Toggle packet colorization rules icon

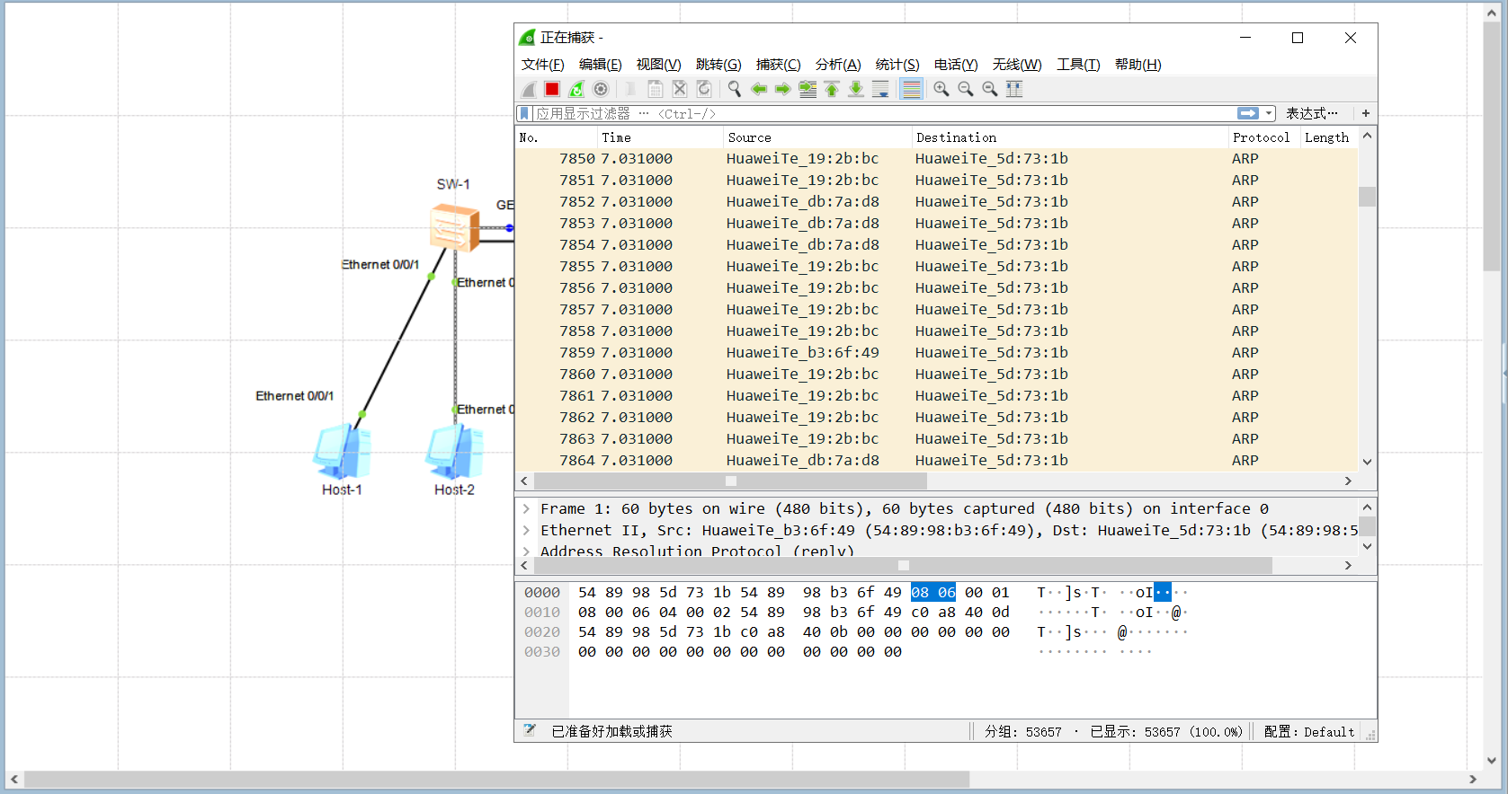911,89
